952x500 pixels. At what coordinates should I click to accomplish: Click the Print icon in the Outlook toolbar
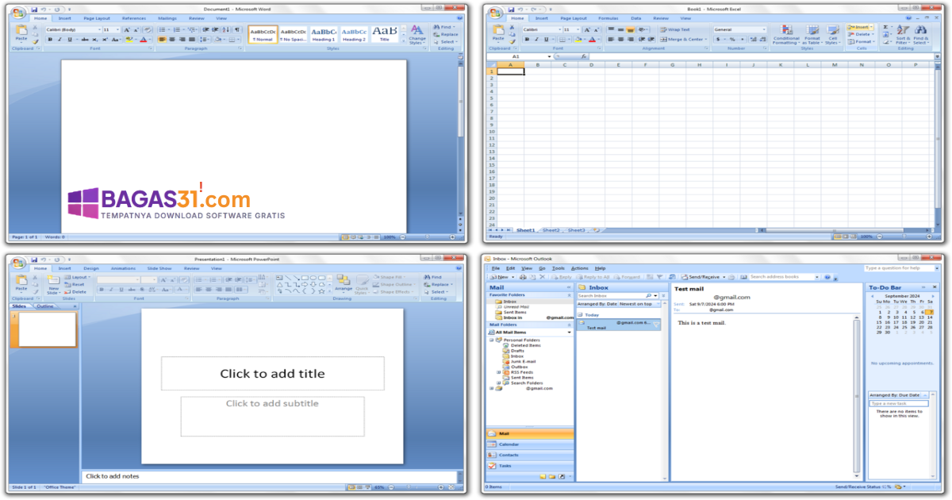523,277
